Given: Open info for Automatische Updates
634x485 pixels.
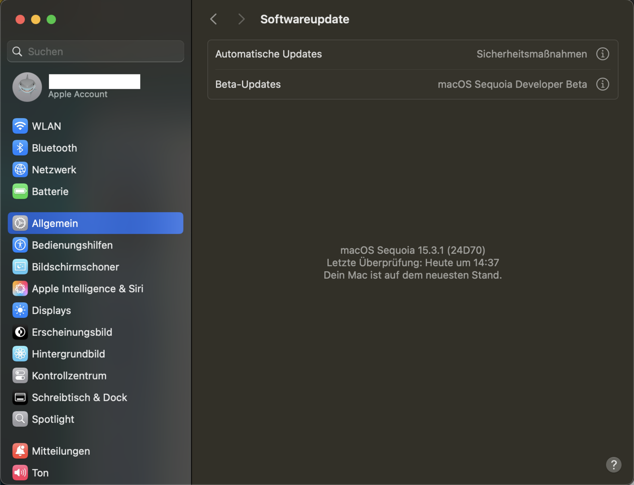Looking at the screenshot, I should (x=603, y=54).
